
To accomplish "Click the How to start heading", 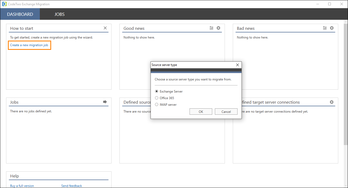I will pyautogui.click(x=22, y=28).
